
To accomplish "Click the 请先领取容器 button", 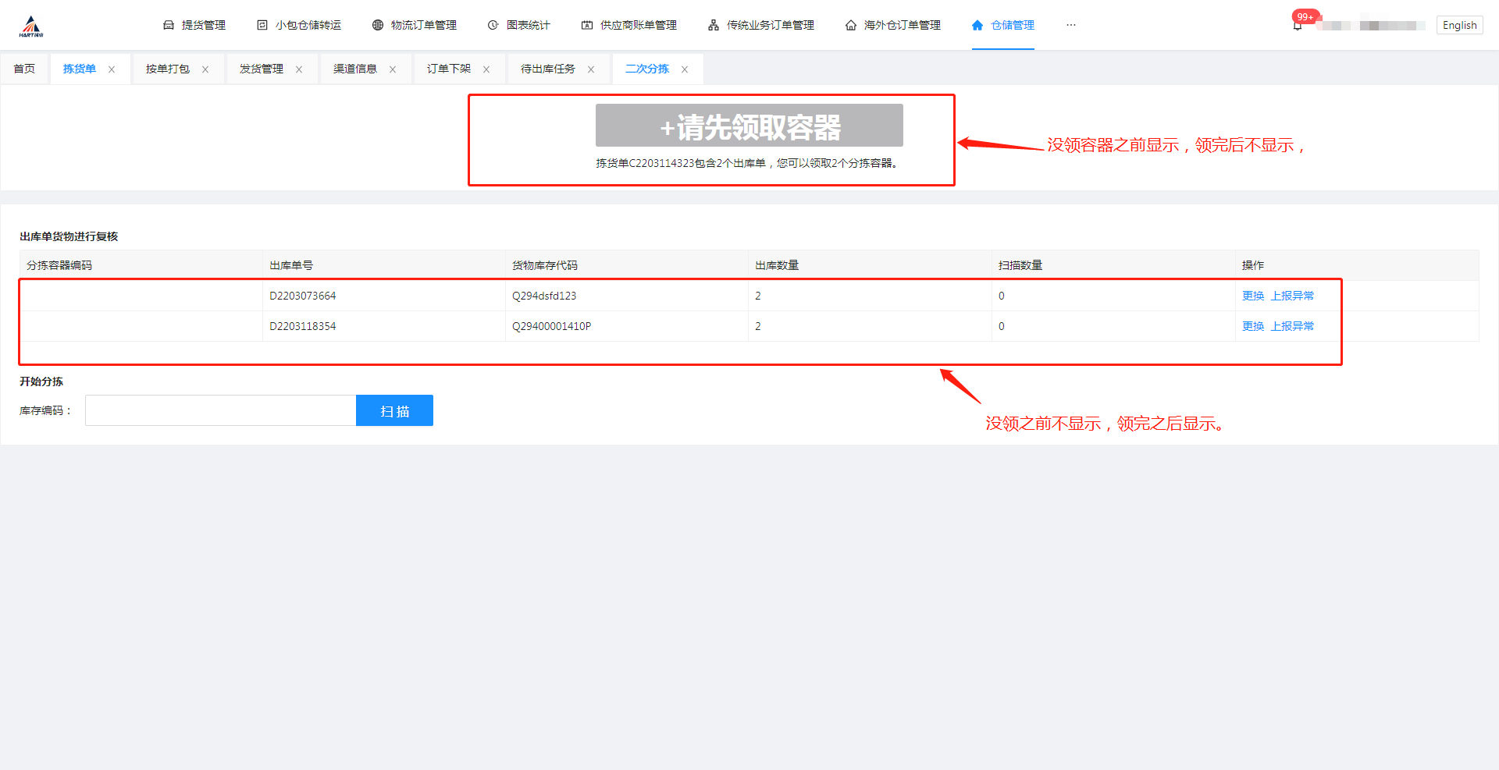I will pos(749,126).
